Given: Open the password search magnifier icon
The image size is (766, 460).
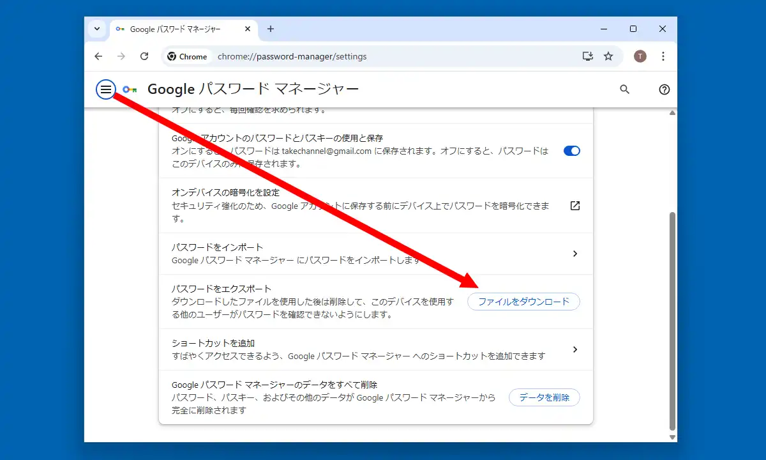Looking at the screenshot, I should (x=625, y=89).
